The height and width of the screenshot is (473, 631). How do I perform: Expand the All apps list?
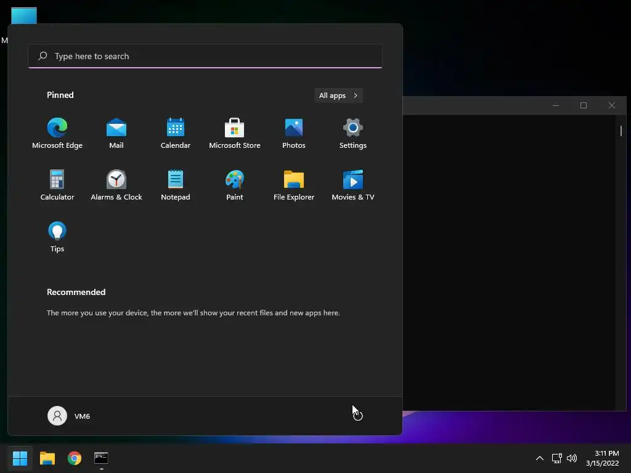[x=338, y=95]
